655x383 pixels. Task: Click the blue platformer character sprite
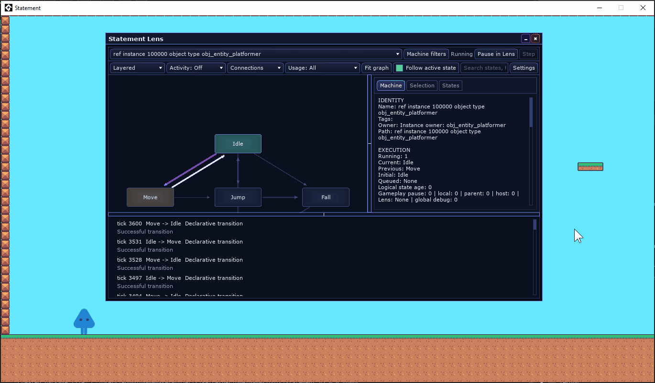[84, 321]
